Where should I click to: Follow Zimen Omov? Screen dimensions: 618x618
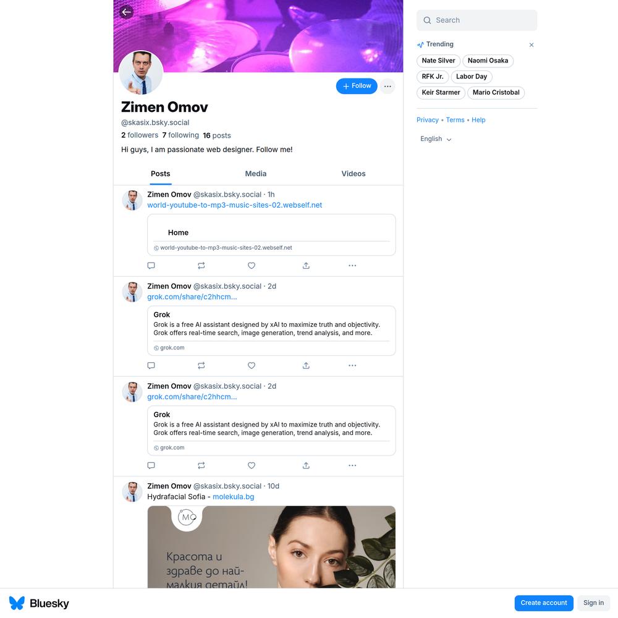357,87
